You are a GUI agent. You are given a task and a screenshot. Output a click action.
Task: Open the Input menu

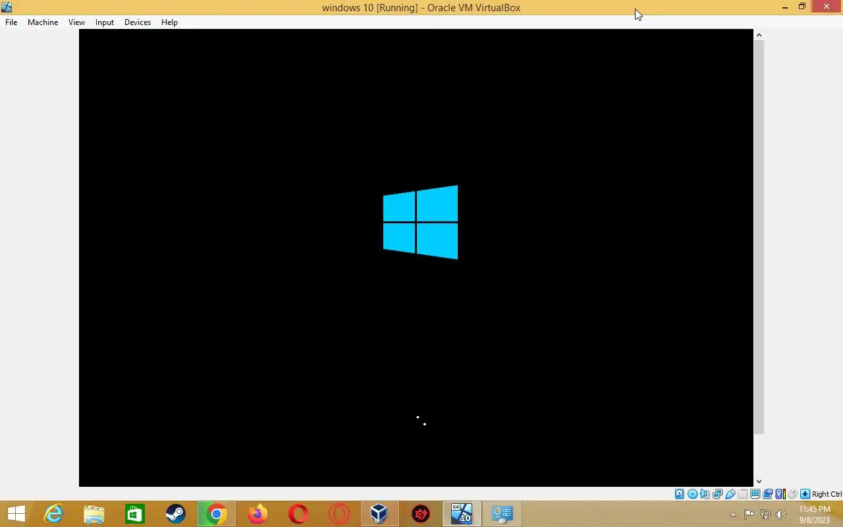[105, 22]
